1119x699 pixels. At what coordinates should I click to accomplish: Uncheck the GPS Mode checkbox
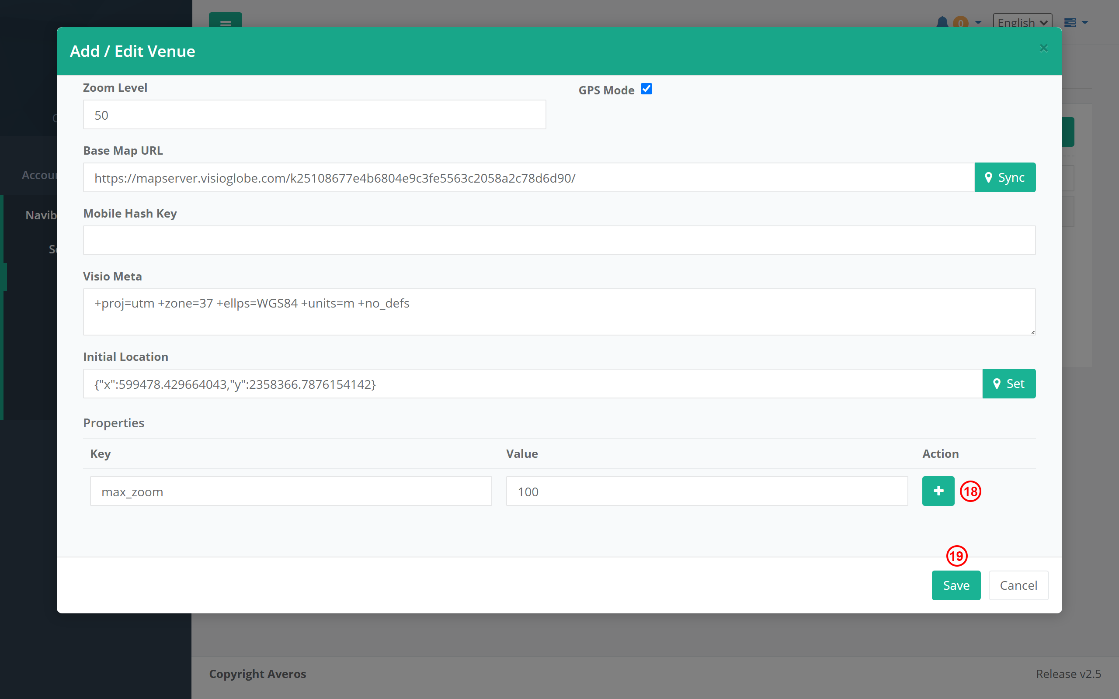646,89
